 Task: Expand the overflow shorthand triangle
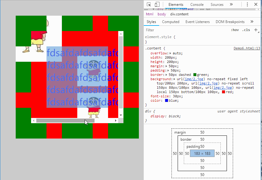pos(171,53)
